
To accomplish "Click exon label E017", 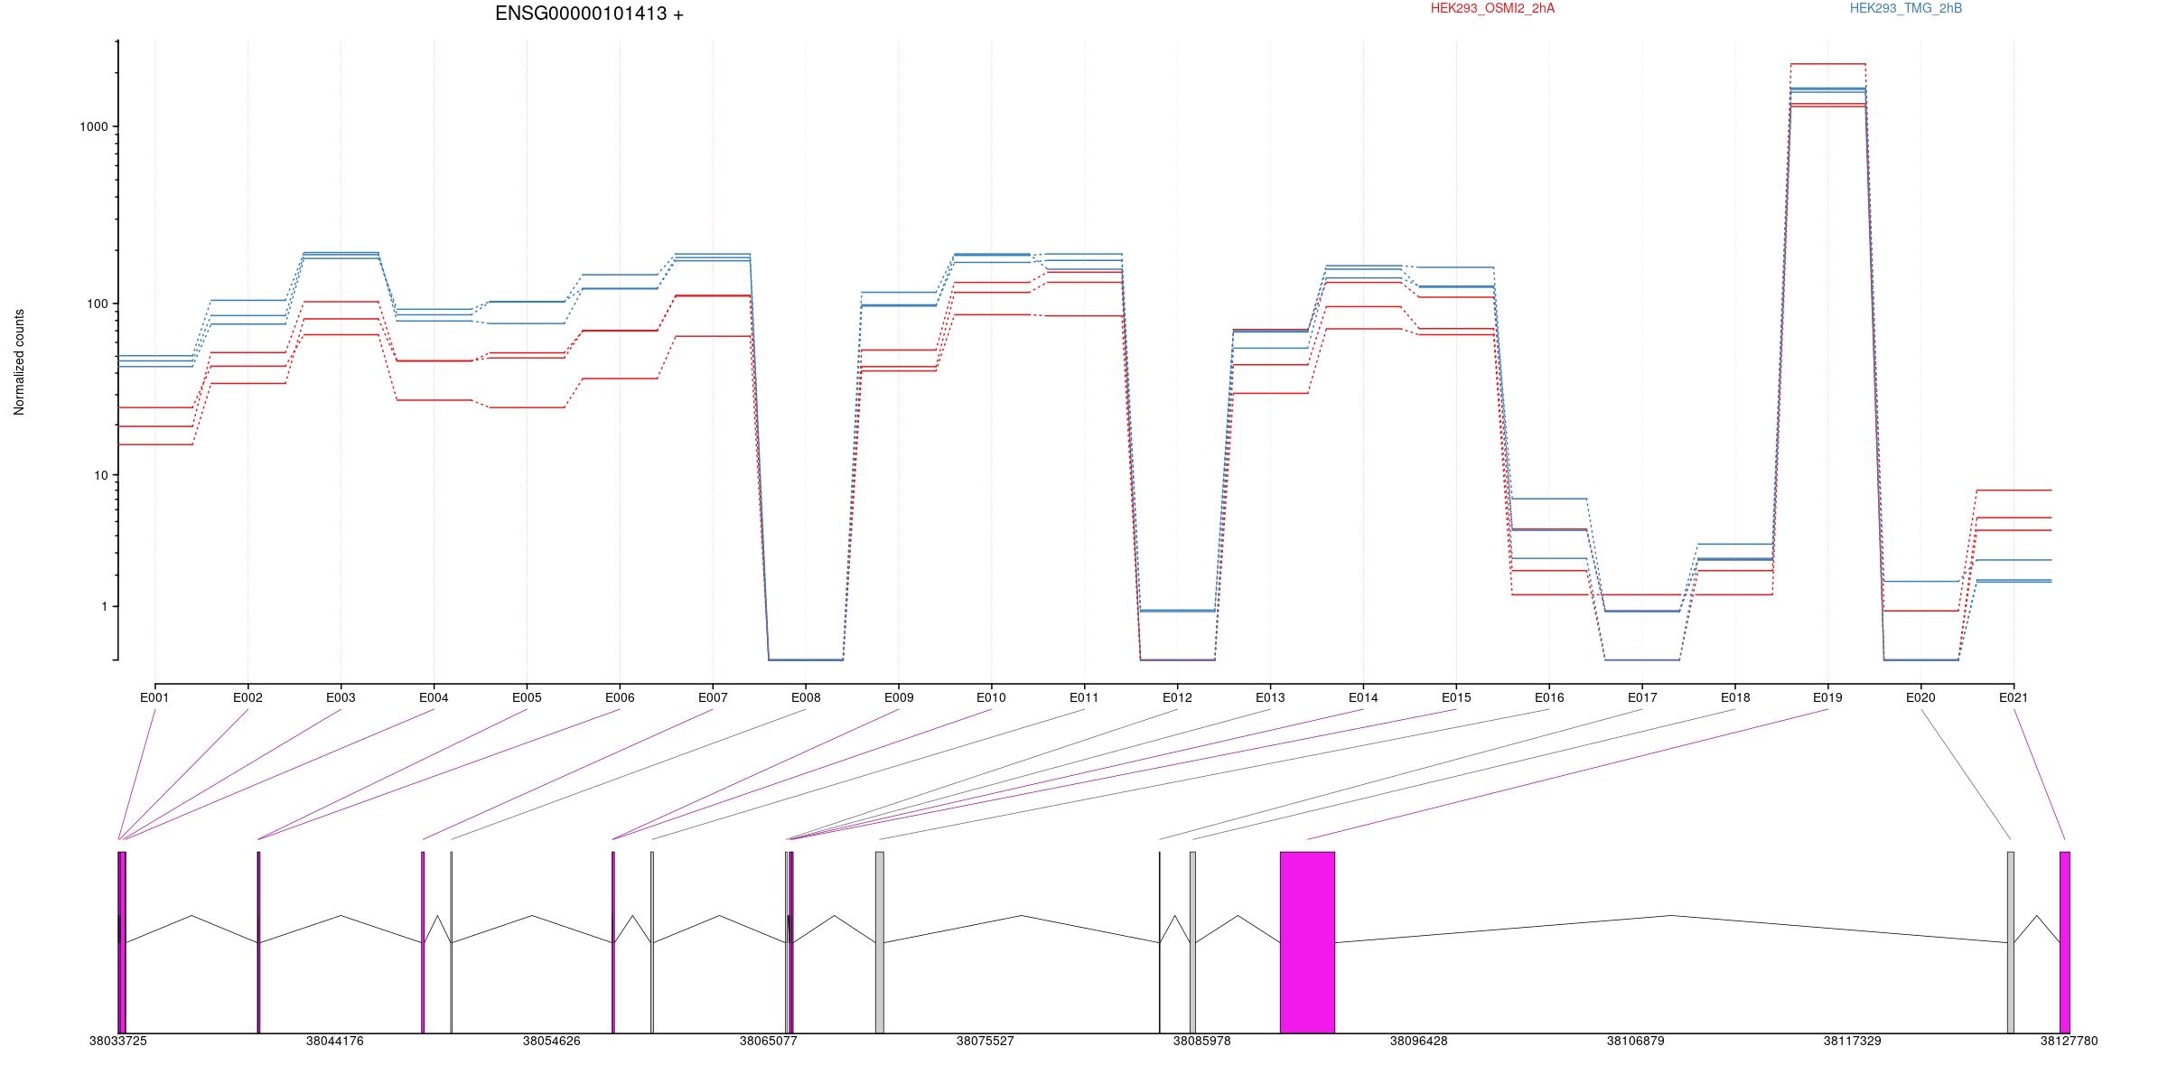I will tap(1642, 698).
